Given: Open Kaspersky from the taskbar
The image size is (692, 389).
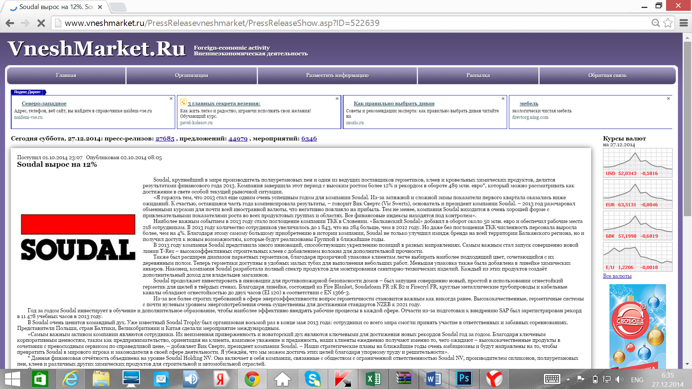Looking at the screenshot, I should coord(343,379).
